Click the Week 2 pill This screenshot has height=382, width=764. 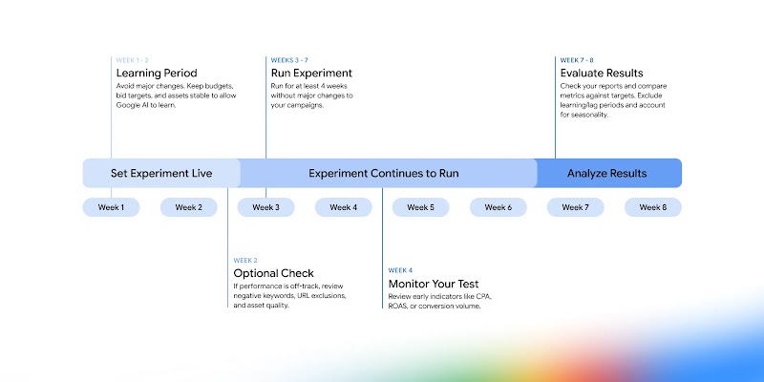pyautogui.click(x=188, y=207)
